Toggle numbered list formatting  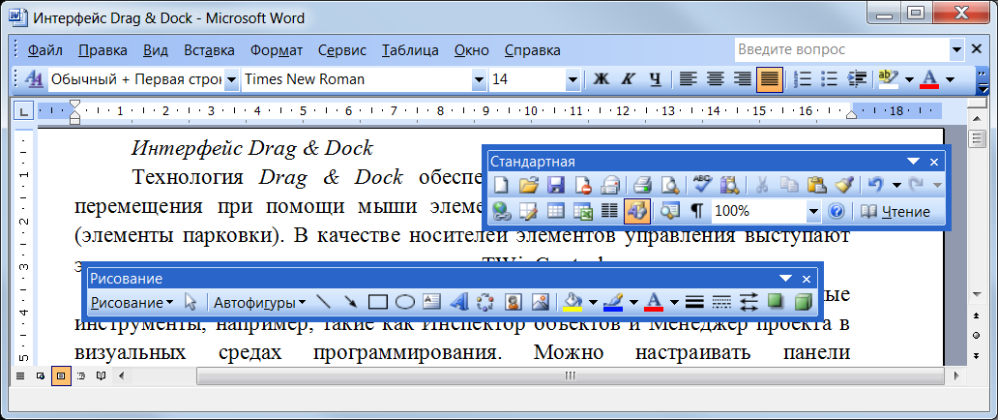click(x=804, y=79)
